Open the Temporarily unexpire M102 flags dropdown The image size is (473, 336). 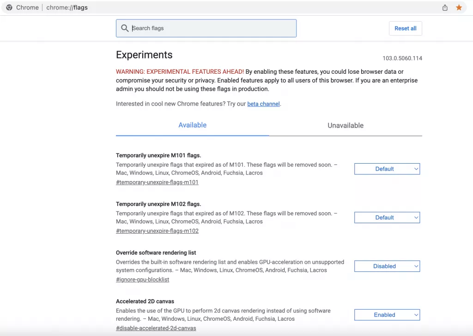[x=387, y=218]
